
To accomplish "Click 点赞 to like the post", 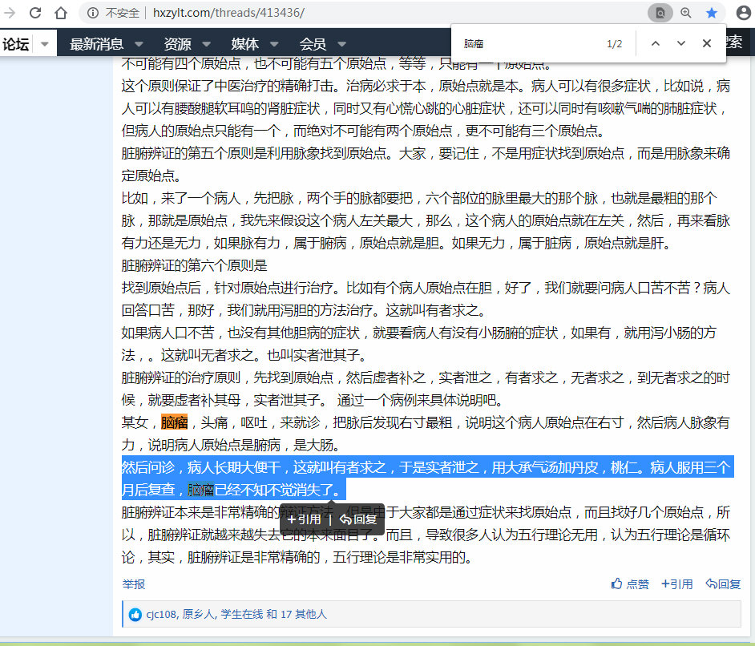I will click(630, 584).
